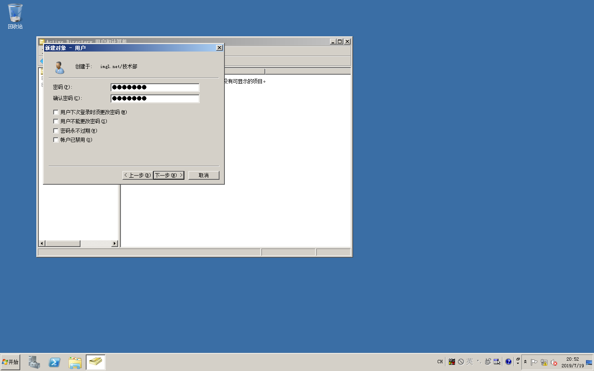The height and width of the screenshot is (371, 594).
Task: Check the 用户不能更改密码 option
Action: (x=56, y=121)
